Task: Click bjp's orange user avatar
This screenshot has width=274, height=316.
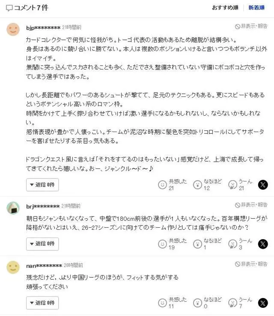Action: (13, 29)
